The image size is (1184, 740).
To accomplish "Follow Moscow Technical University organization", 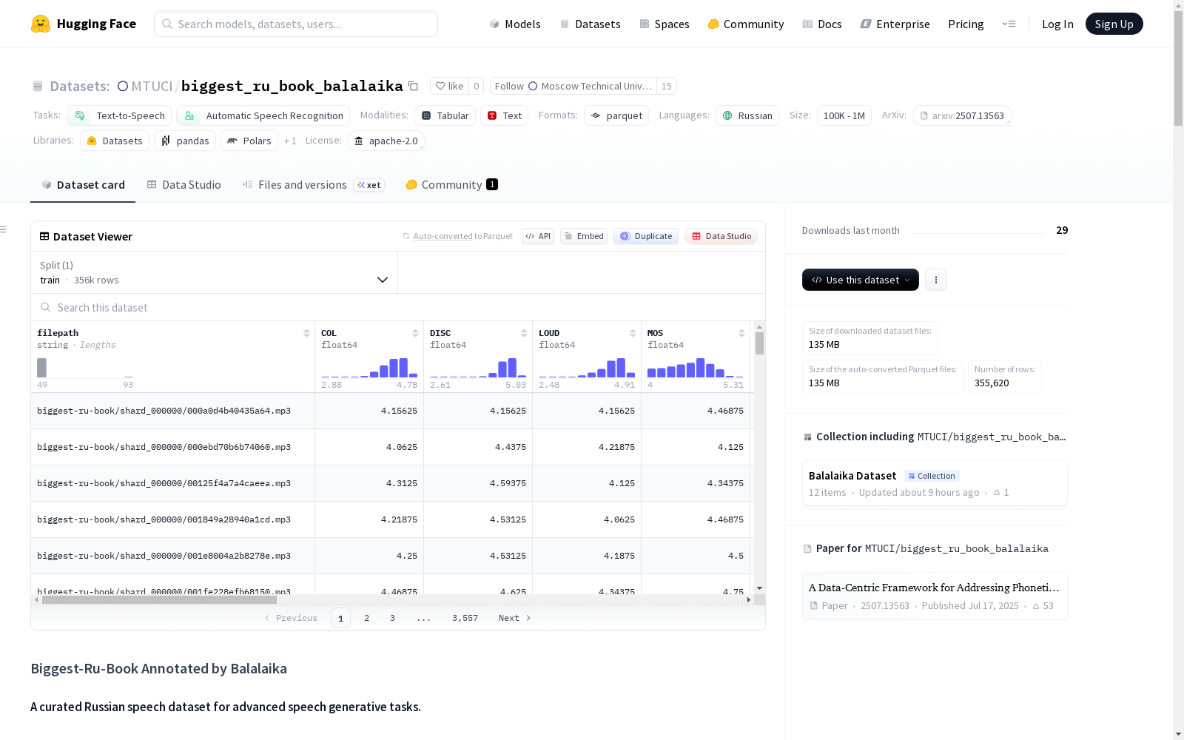I will coord(573,86).
